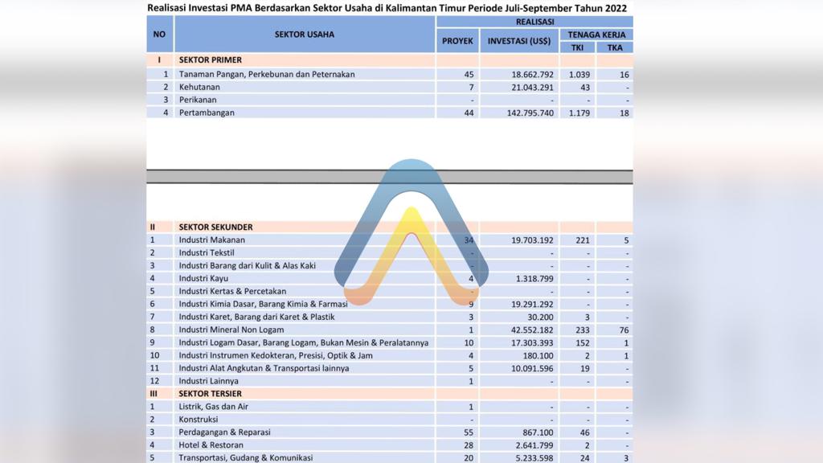Click the PROYEK column header
This screenshot has height=463, width=823.
457,41
